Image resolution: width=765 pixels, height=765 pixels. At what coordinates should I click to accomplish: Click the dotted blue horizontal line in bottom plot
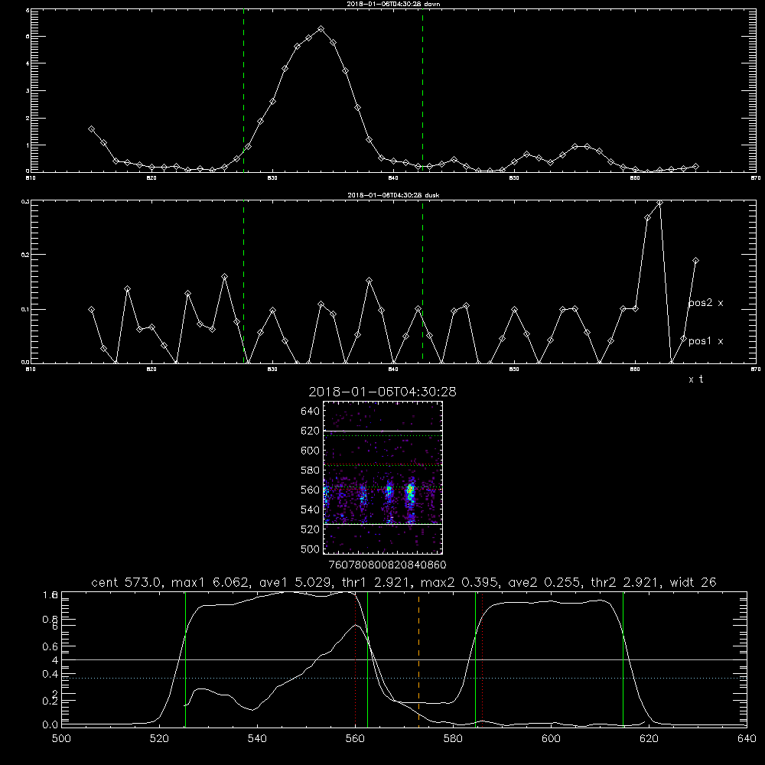(x=404, y=678)
